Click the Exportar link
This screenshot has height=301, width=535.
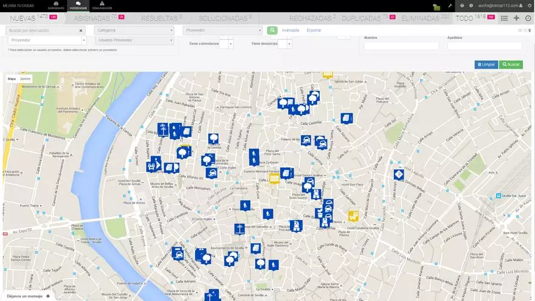click(314, 30)
